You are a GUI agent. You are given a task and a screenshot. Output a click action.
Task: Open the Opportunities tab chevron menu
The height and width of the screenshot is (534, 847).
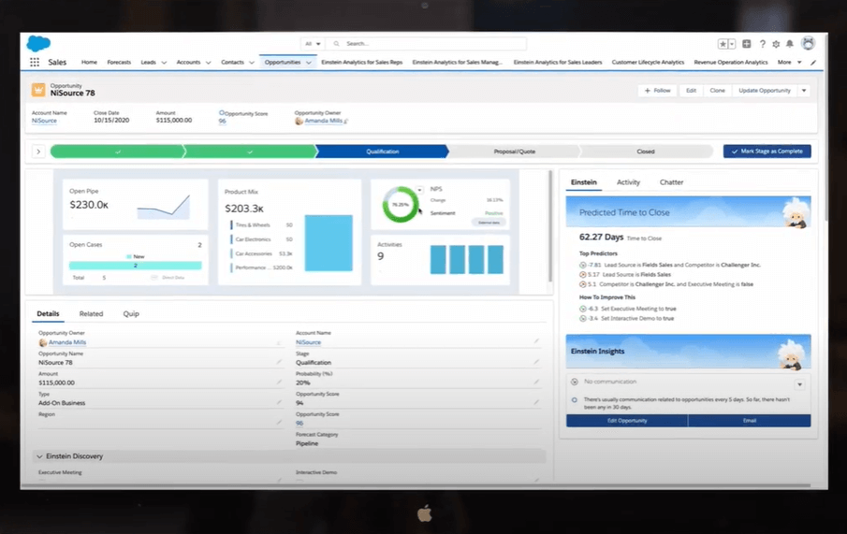(x=309, y=63)
